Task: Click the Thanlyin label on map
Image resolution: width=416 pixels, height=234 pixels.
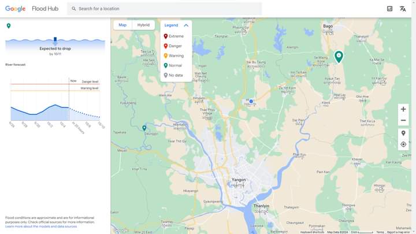Action: (261, 206)
